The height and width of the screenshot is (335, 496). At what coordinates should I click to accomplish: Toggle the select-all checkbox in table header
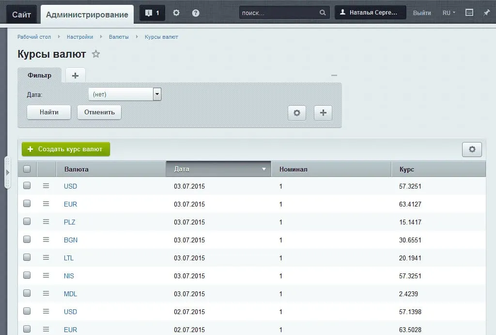(x=27, y=169)
